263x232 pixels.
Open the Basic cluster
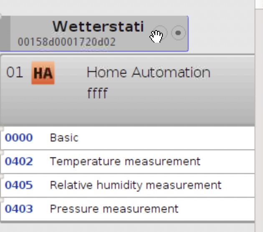point(64,138)
